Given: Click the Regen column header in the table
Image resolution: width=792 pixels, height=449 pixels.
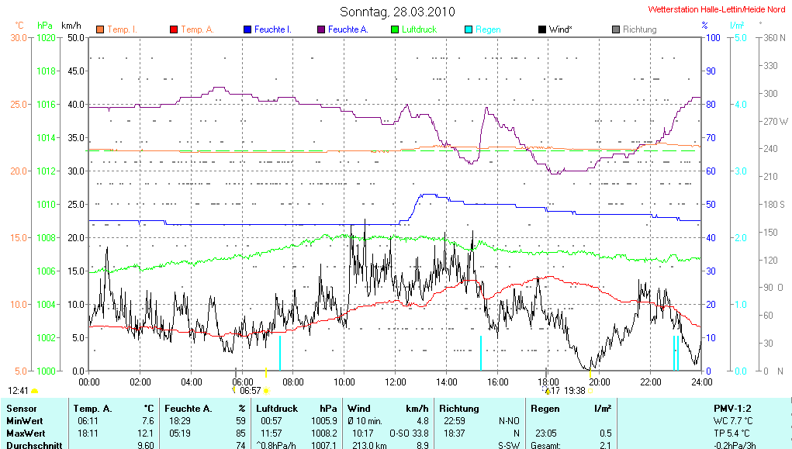Looking at the screenshot, I should coord(544,408).
